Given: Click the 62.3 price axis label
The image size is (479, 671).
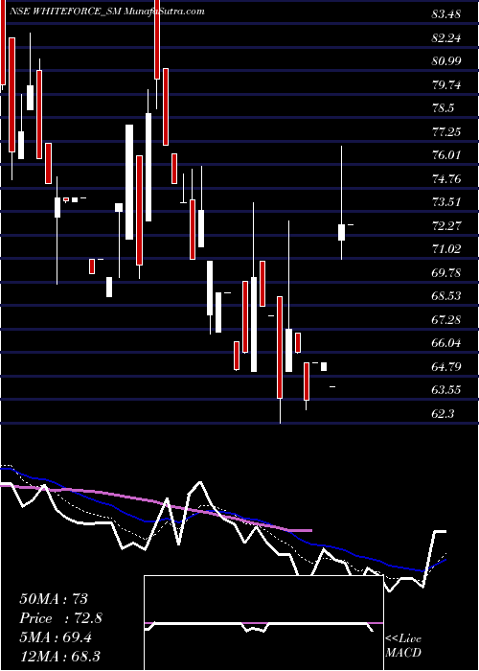Looking at the screenshot, I should (x=443, y=414).
